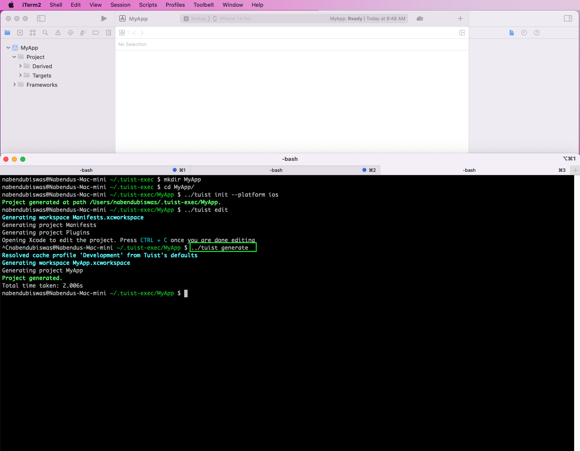
Task: Open the Find navigator magnifier icon
Action: (45, 33)
